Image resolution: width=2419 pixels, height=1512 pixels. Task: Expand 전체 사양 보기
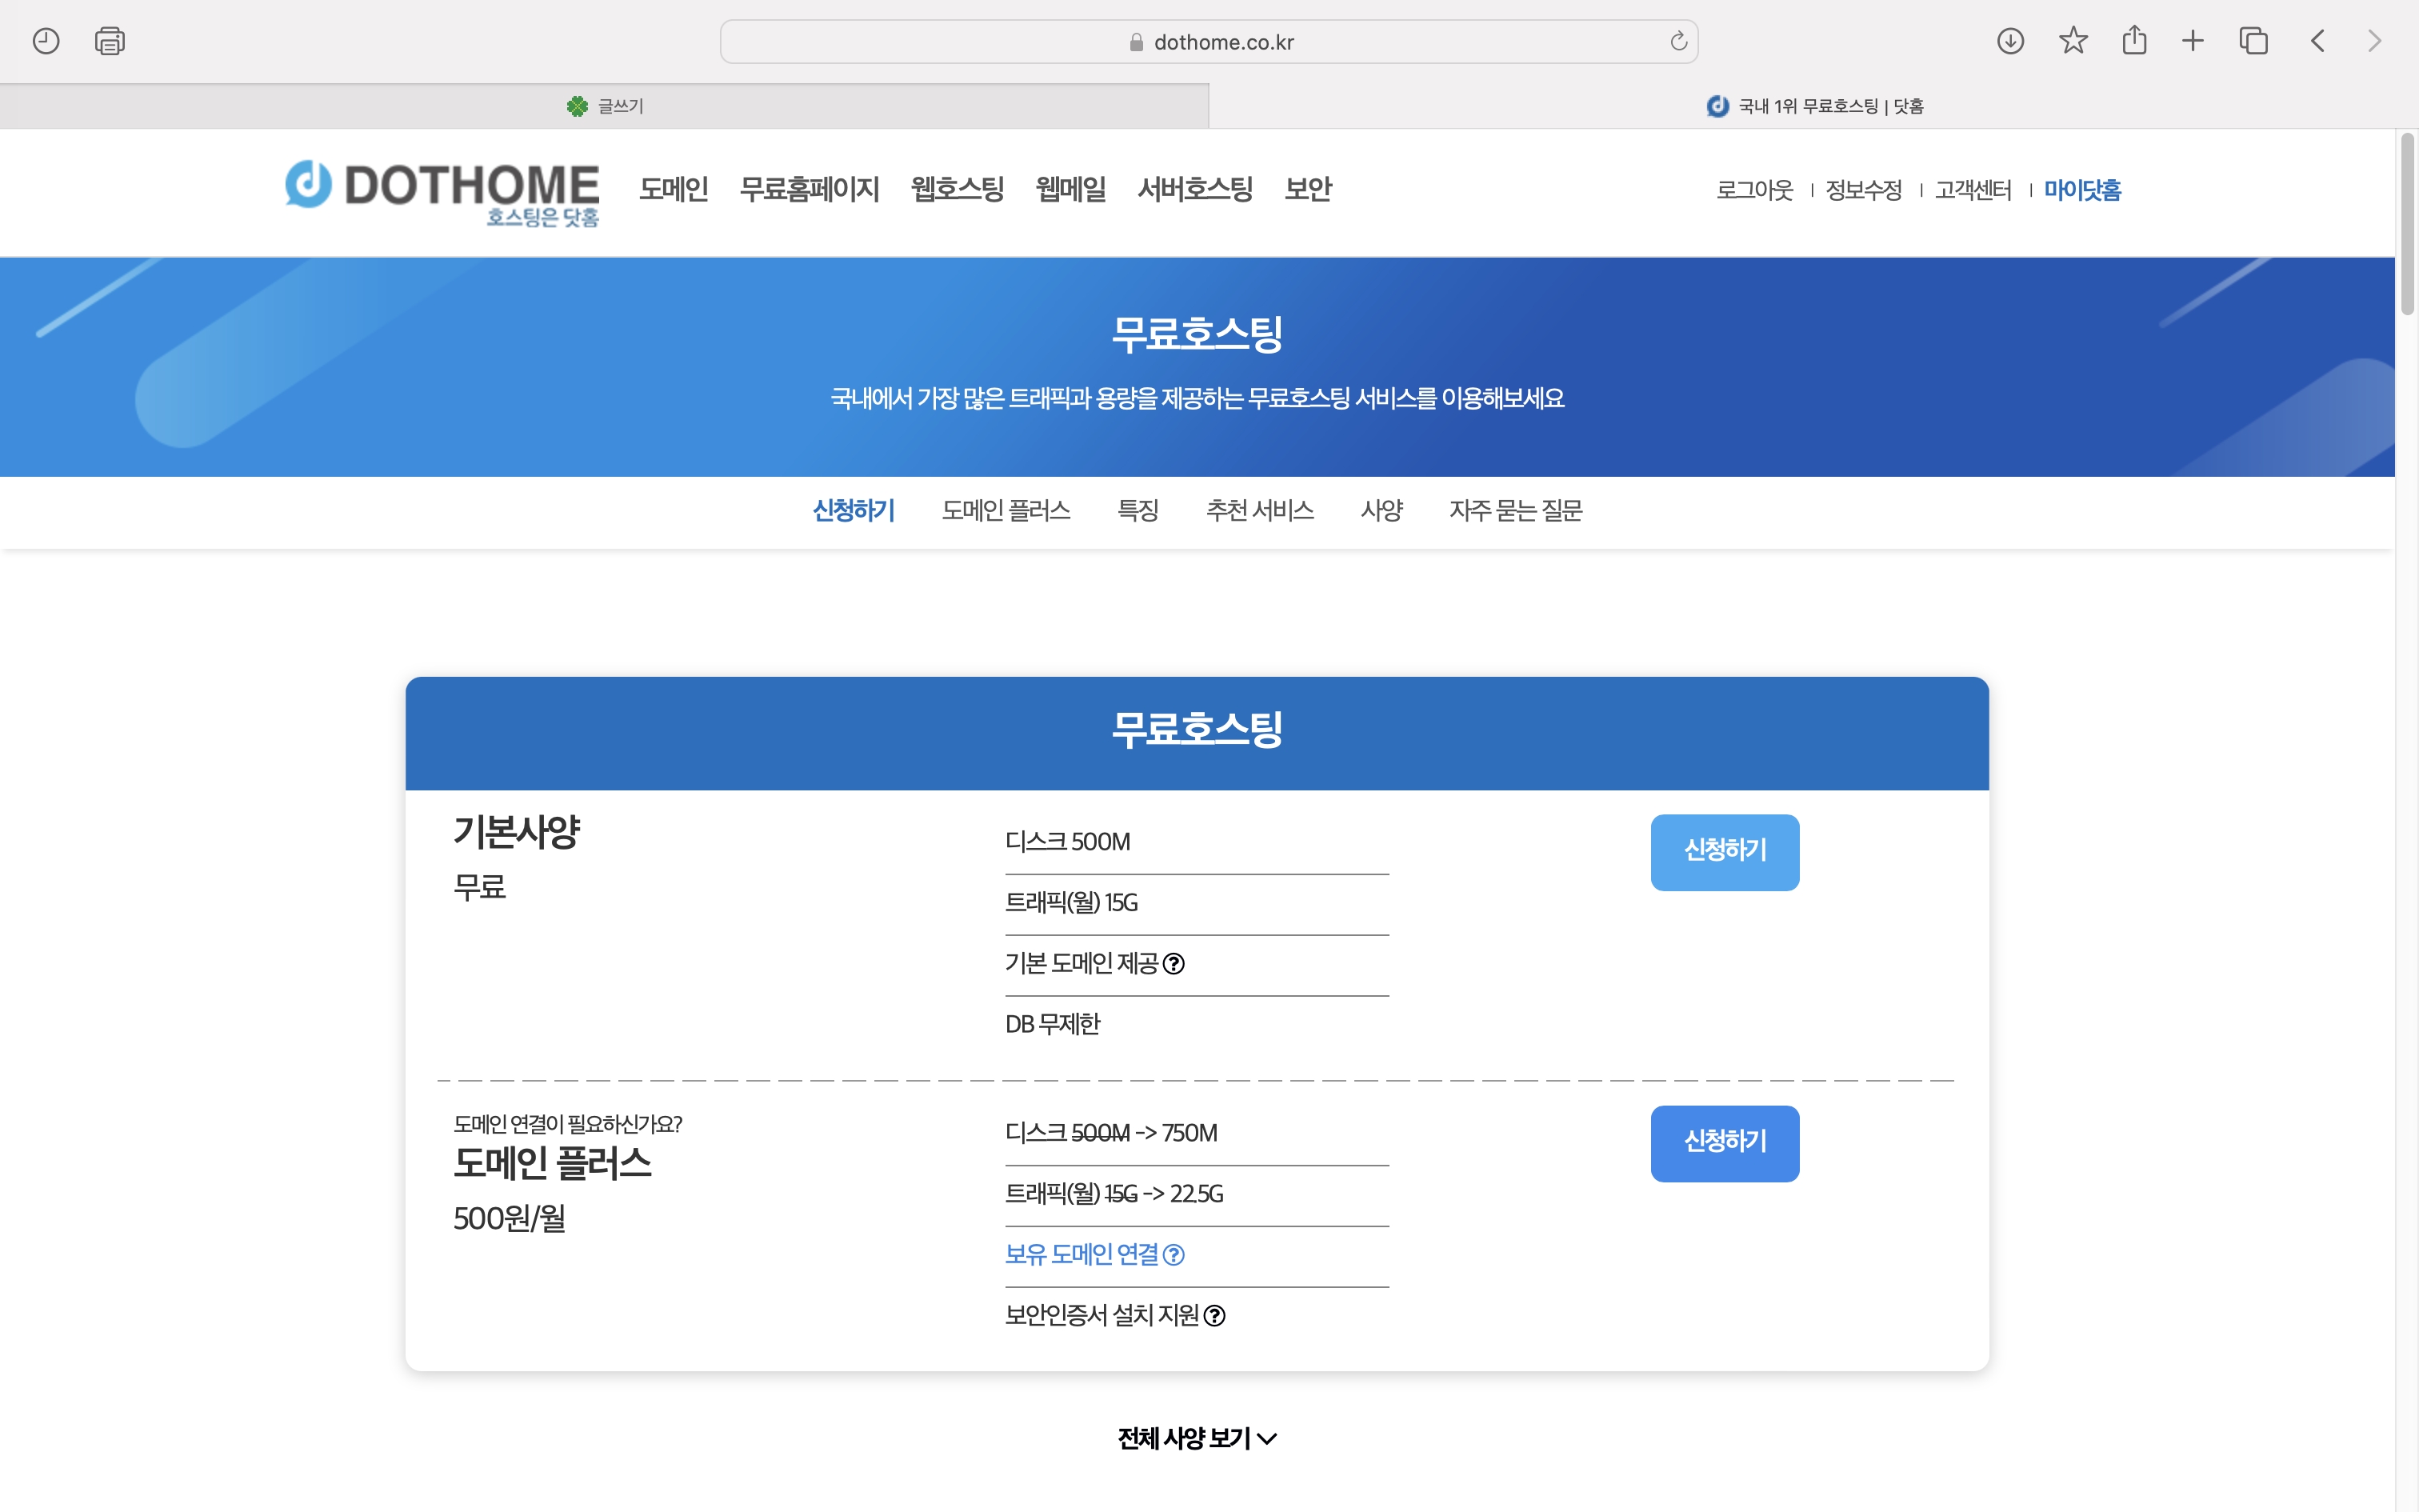(x=1197, y=1439)
